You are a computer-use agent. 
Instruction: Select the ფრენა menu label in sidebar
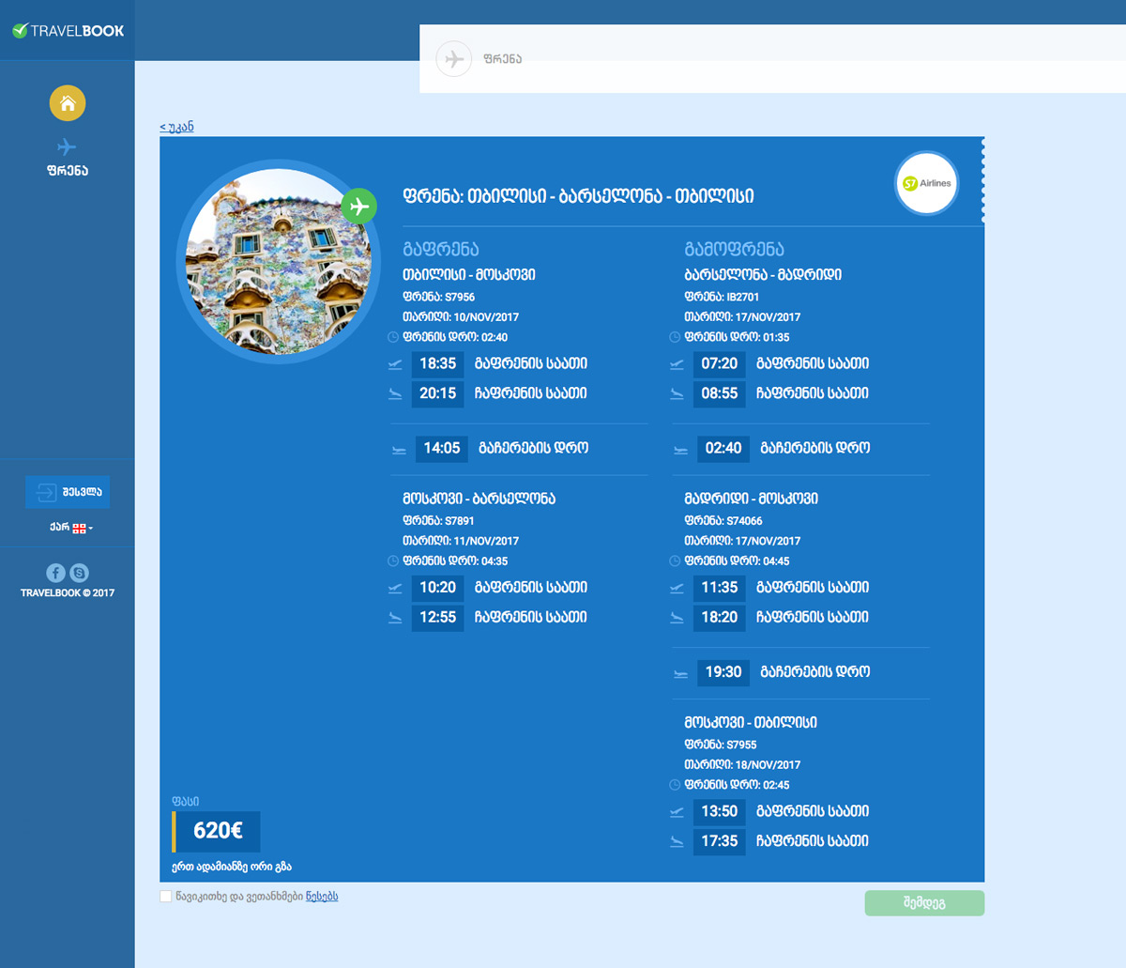pyautogui.click(x=68, y=171)
